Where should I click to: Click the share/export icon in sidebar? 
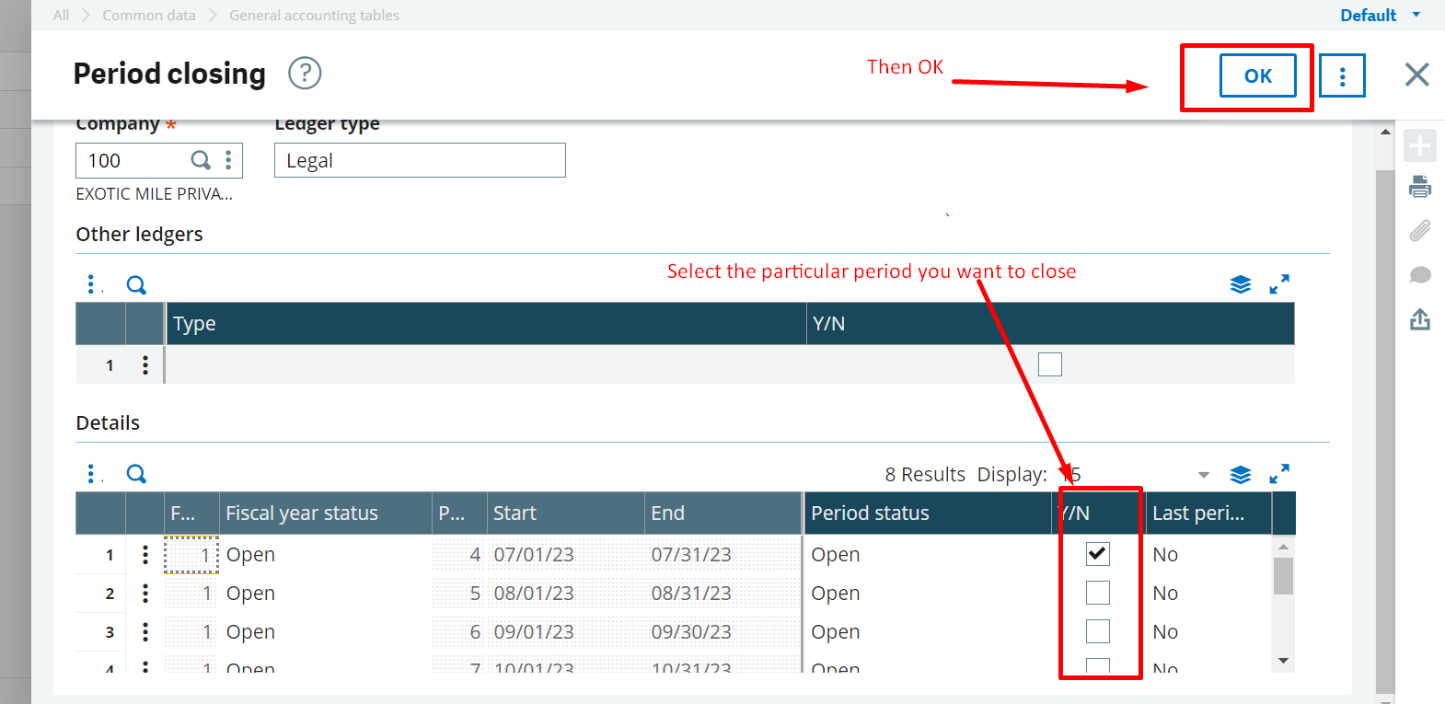(1419, 319)
